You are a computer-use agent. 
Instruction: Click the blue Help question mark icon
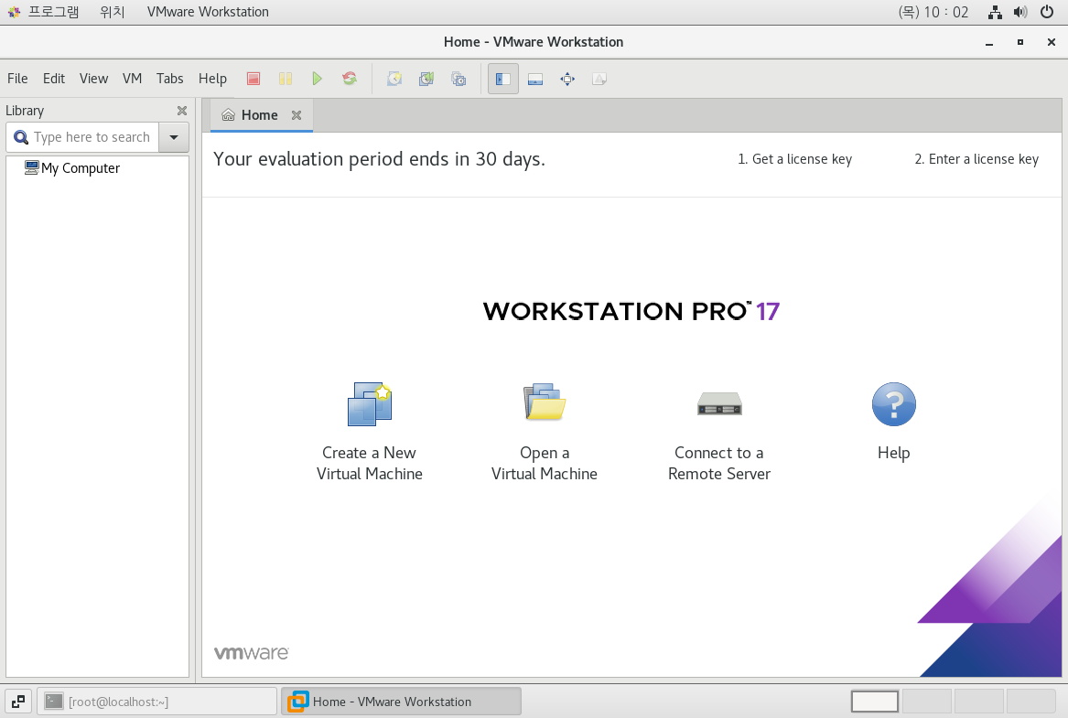[893, 404]
